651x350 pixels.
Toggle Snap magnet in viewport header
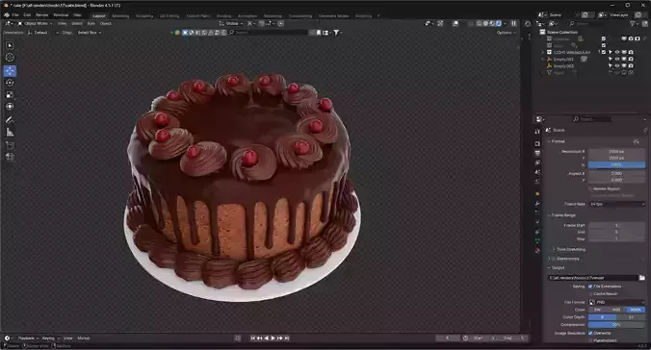click(x=262, y=24)
